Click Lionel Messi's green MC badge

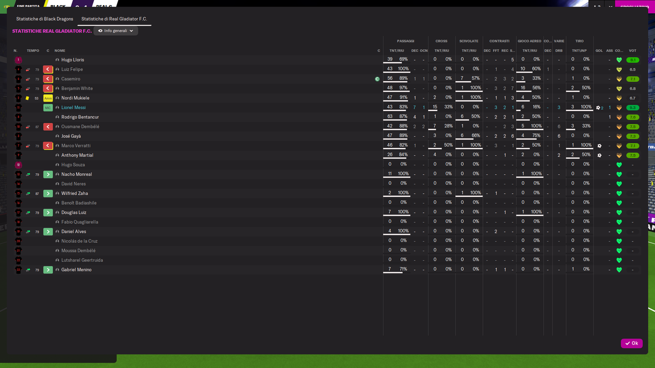(48, 108)
